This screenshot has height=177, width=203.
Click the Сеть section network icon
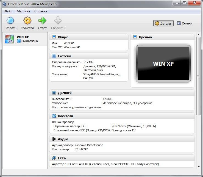pos(54,158)
